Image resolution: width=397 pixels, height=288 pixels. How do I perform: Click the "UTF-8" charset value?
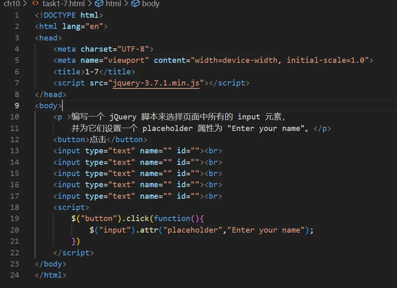(x=133, y=49)
